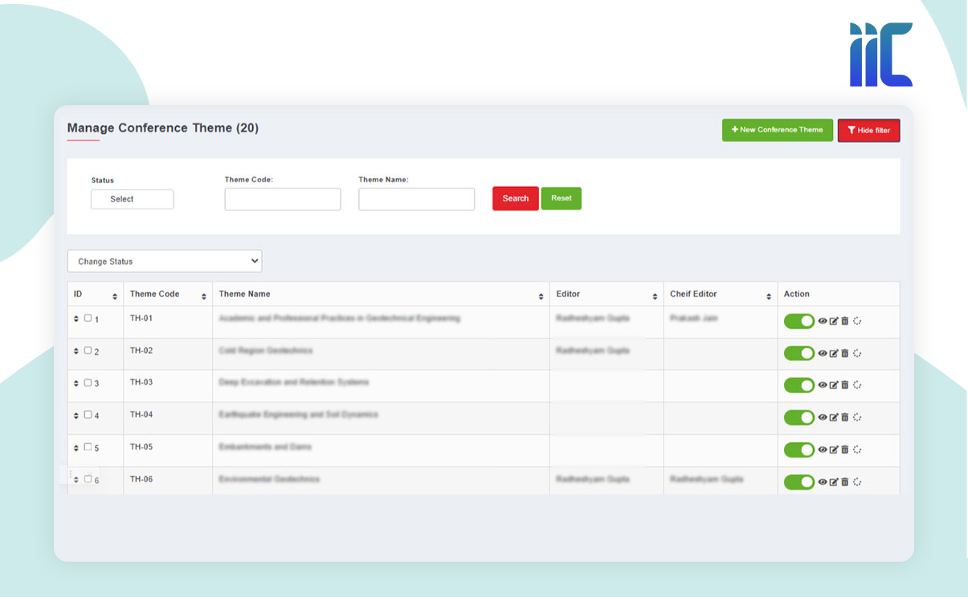This screenshot has width=968, height=597.
Task: Click the dotted circle icon for TH-04
Action: click(x=857, y=417)
